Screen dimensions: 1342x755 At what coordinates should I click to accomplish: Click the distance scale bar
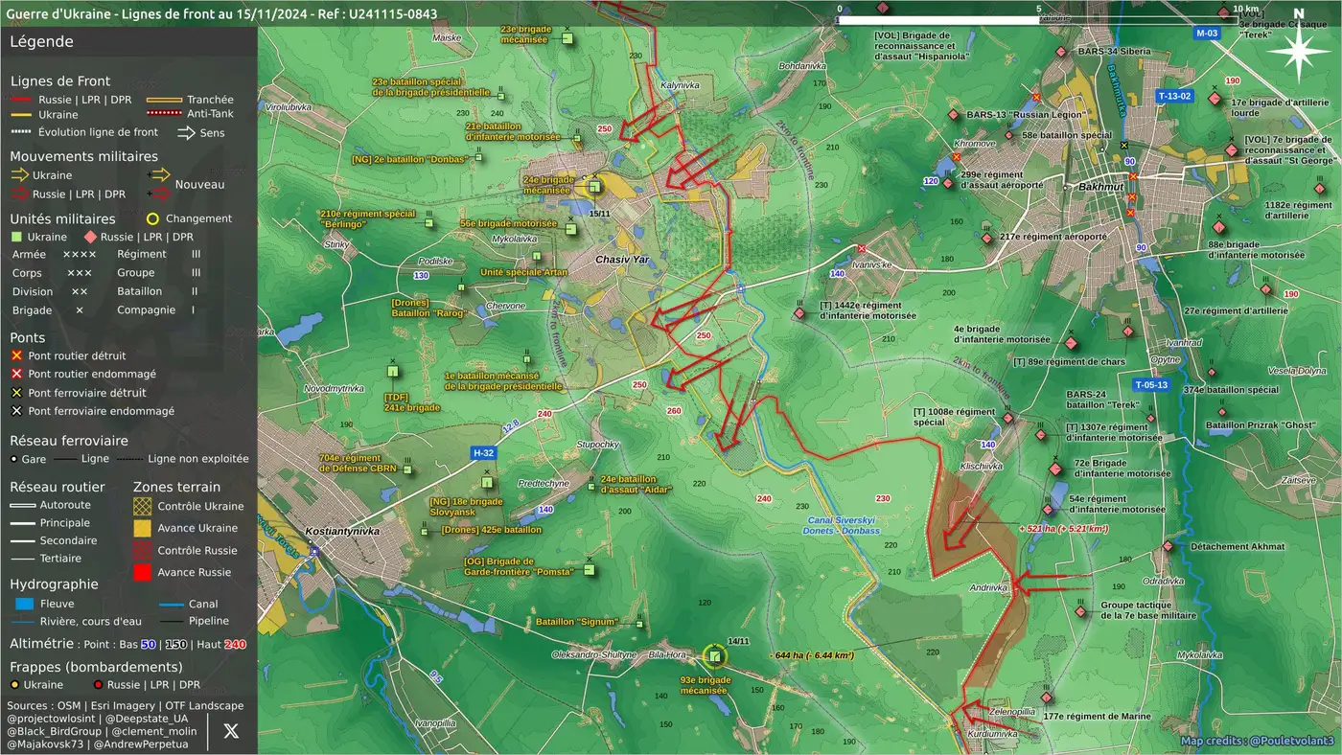pyautogui.click(x=1035, y=19)
